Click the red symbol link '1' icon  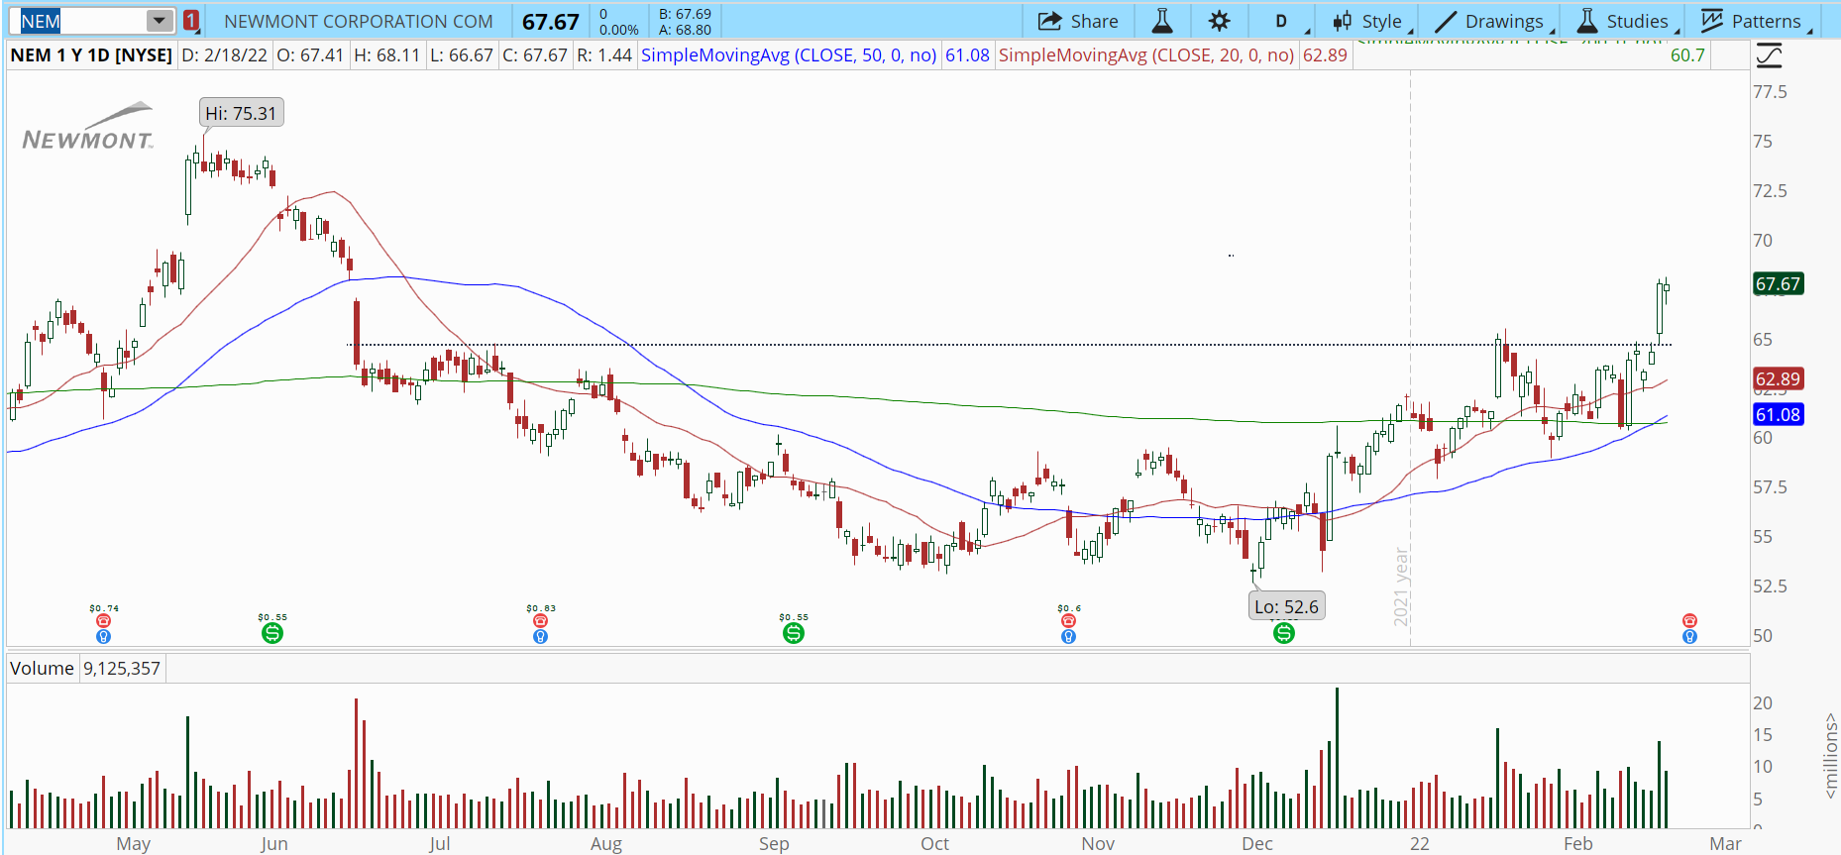[191, 21]
